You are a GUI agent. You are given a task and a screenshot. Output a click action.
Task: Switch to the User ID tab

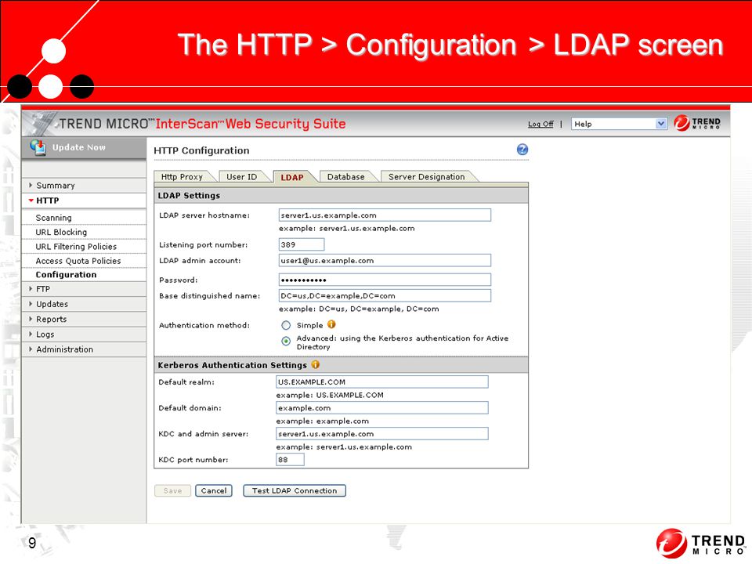coord(242,176)
